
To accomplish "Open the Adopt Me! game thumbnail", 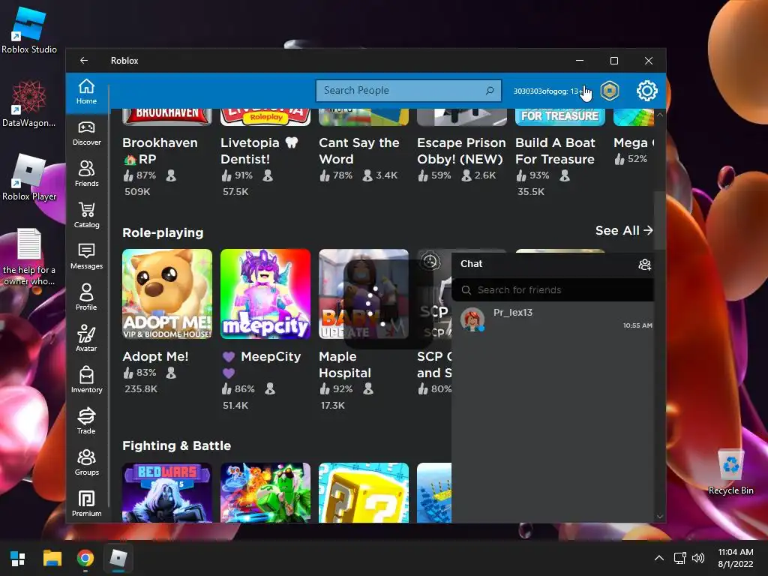I will 167,294.
